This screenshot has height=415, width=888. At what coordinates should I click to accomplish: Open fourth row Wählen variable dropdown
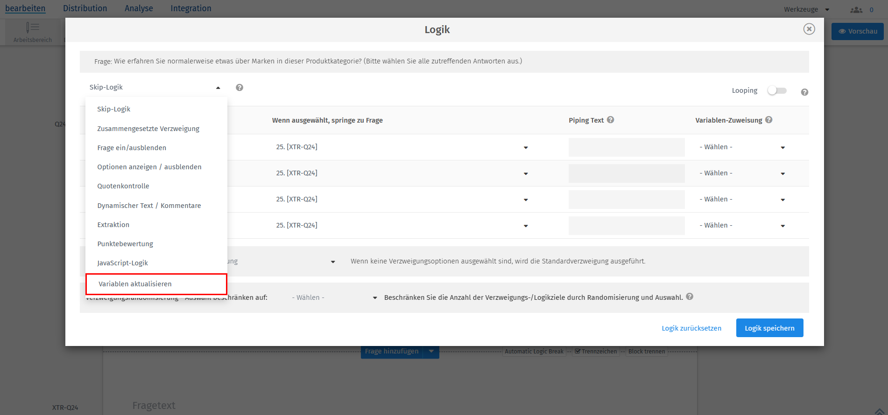742,226
